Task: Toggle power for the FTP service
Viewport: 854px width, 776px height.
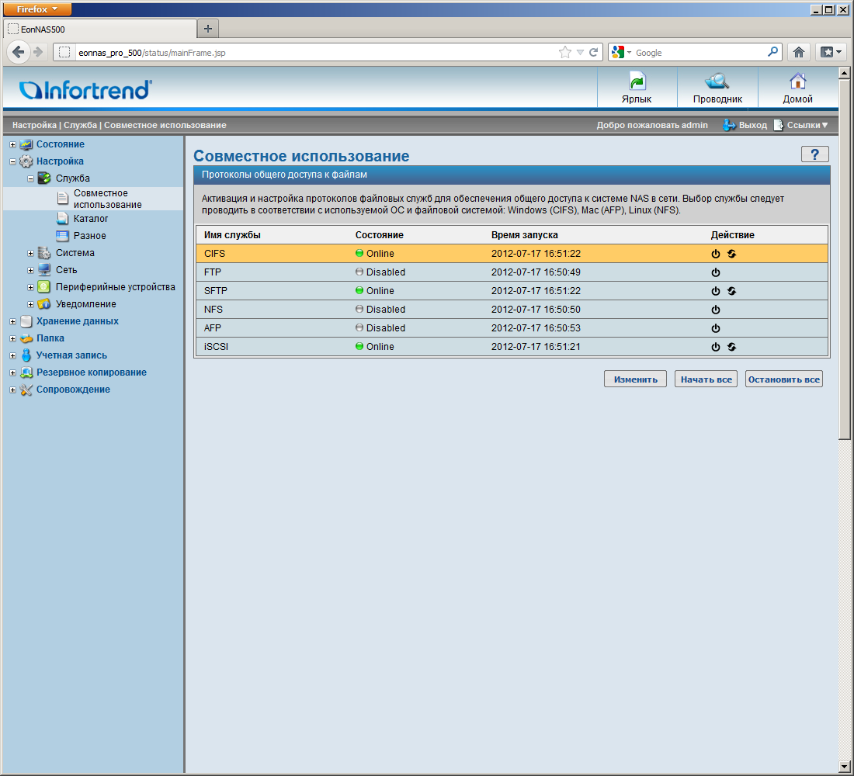Action: [716, 272]
